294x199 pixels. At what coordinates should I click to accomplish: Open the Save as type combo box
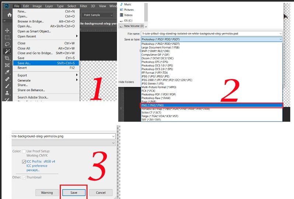click(211, 39)
